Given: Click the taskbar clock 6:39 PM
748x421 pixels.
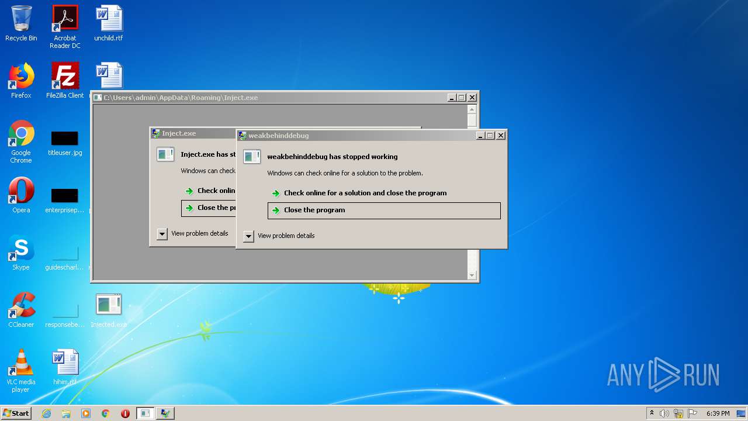Looking at the screenshot, I should [x=718, y=413].
